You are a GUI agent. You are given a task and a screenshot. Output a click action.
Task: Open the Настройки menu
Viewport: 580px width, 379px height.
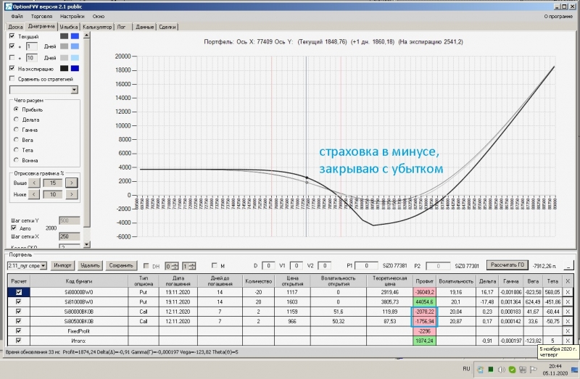coord(72,16)
